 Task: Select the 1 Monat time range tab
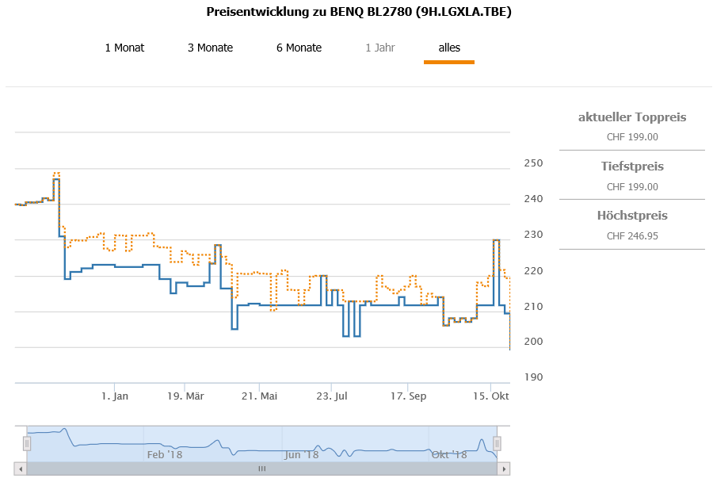[x=124, y=48]
